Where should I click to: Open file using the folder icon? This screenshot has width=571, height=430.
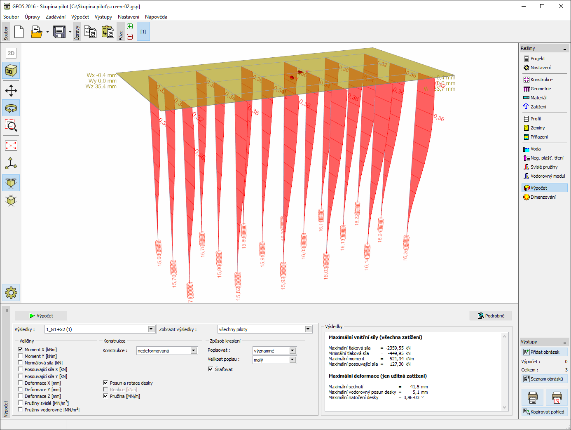click(x=36, y=32)
